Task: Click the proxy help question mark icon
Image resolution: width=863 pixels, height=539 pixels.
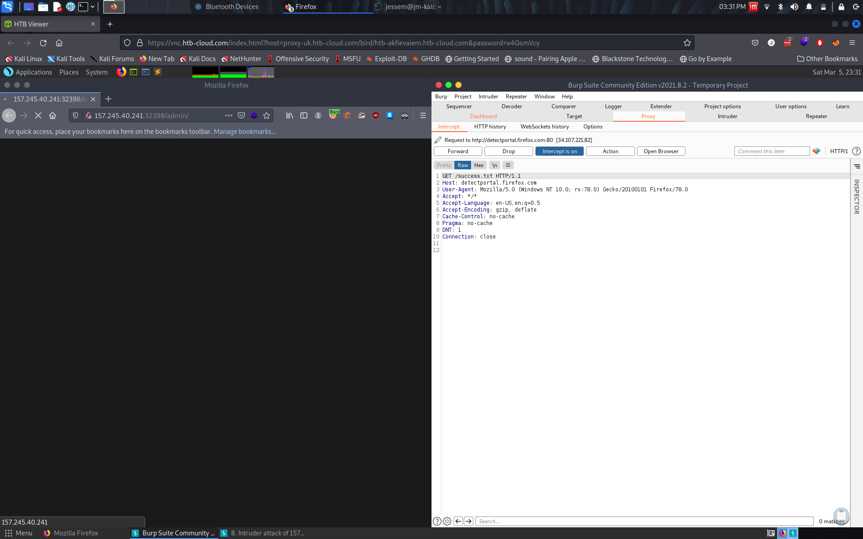Action: tap(856, 151)
